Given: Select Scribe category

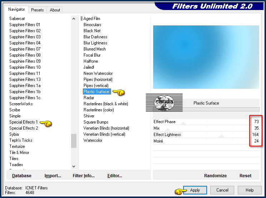Looking at the screenshot, I should (15, 110).
